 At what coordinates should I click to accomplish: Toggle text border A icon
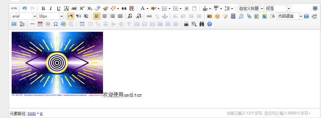point(66,8)
